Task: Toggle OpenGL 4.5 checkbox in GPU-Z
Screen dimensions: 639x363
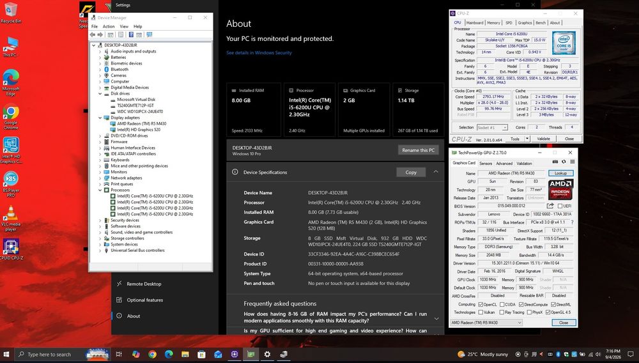Action: [x=548, y=313]
